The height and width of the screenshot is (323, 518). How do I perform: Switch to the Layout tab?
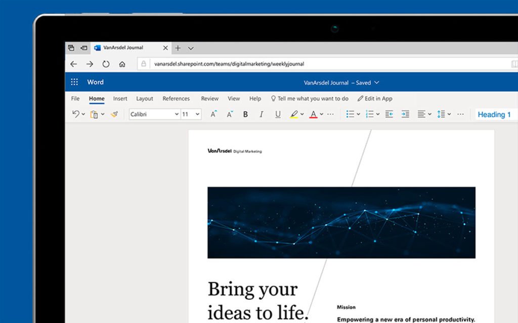[145, 98]
